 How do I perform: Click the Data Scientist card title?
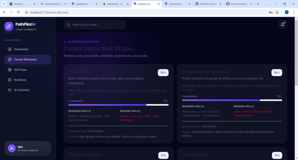[195, 154]
